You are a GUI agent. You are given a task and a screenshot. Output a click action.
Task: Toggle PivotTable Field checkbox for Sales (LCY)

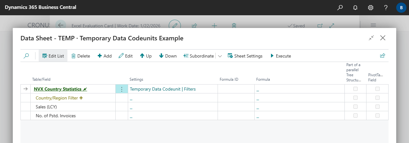pos(378,107)
